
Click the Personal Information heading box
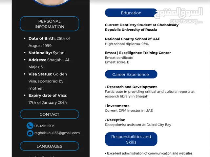(x=49, y=24)
